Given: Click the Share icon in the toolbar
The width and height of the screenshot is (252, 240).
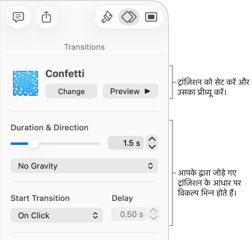Looking at the screenshot, I should [46, 17].
